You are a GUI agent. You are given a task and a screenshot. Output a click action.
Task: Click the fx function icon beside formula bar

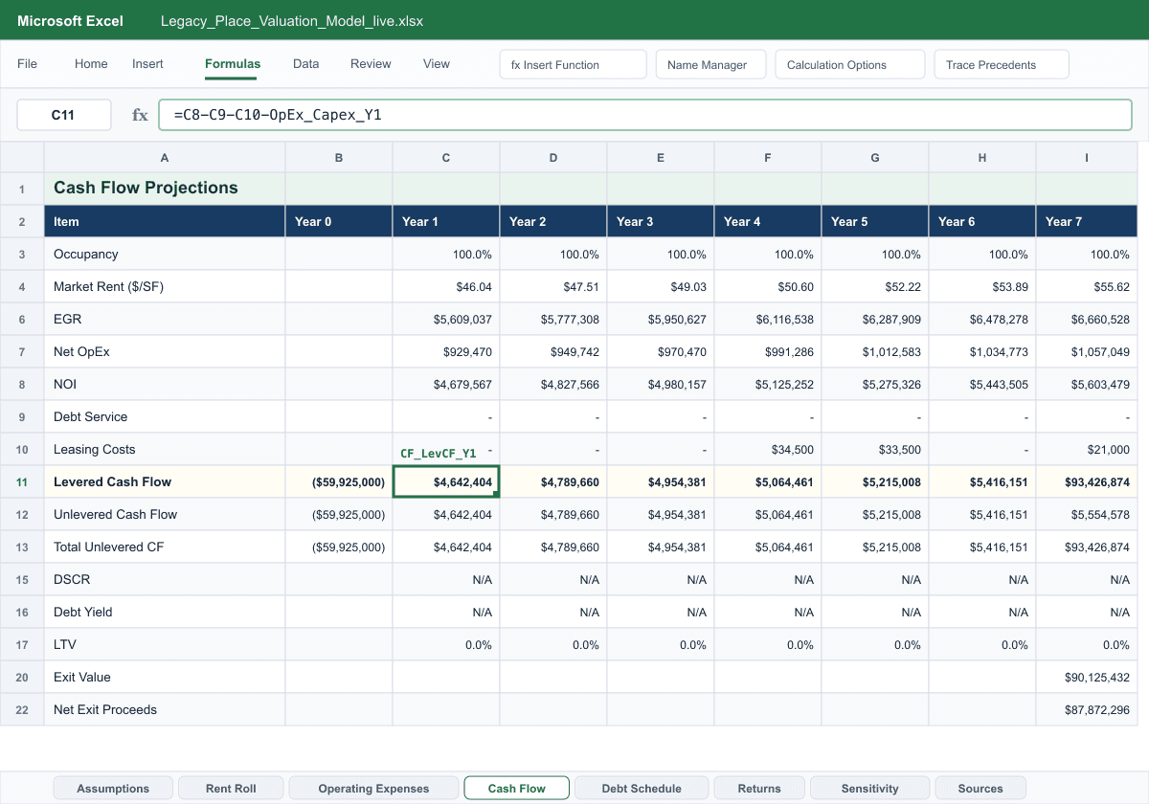click(140, 115)
